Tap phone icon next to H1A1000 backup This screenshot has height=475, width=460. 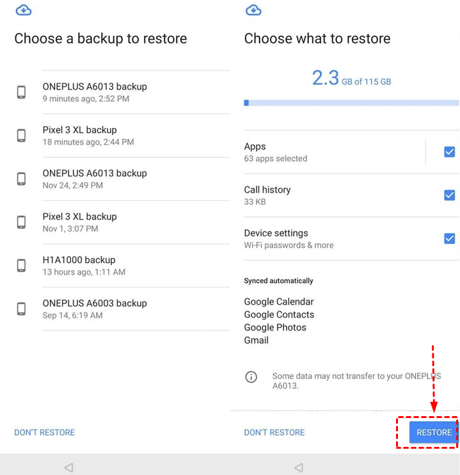click(21, 266)
